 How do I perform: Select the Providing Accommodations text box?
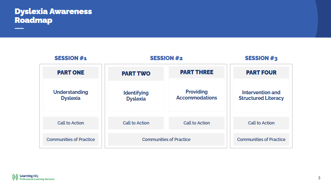pos(196,95)
